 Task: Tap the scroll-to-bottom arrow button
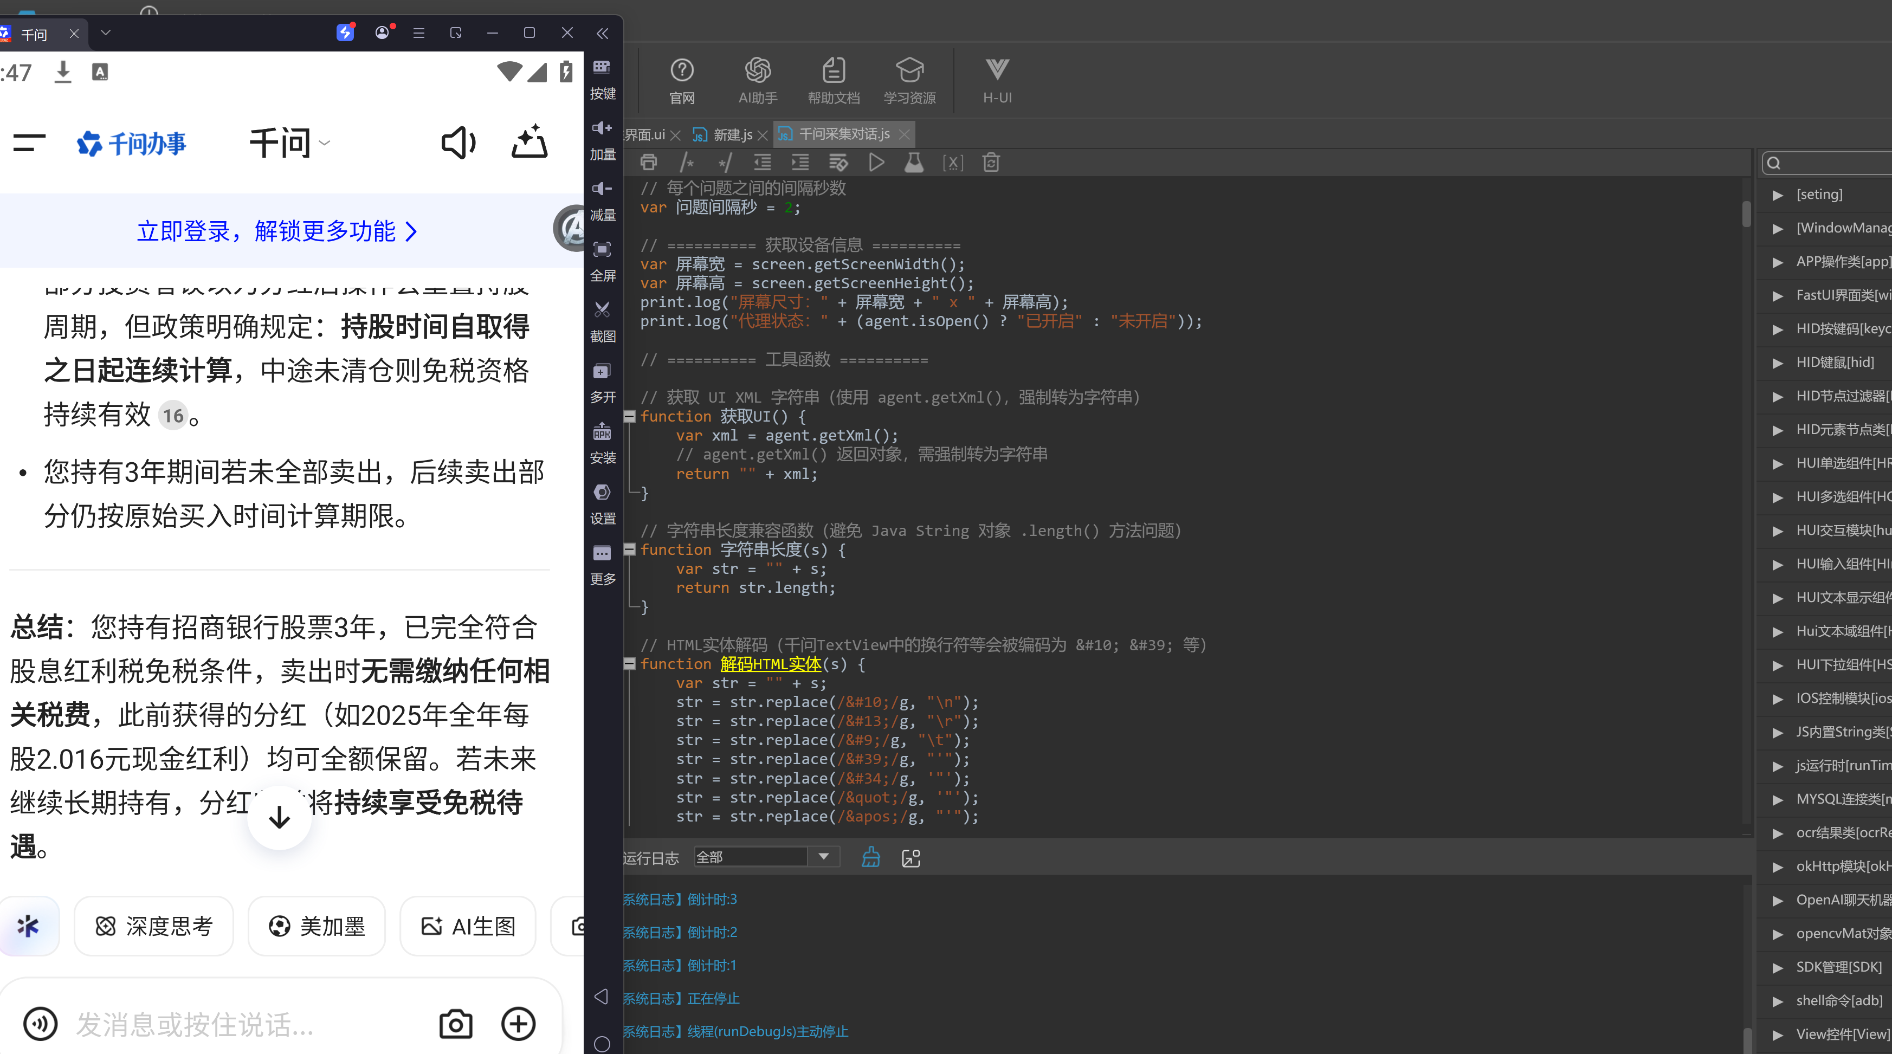coord(279,817)
